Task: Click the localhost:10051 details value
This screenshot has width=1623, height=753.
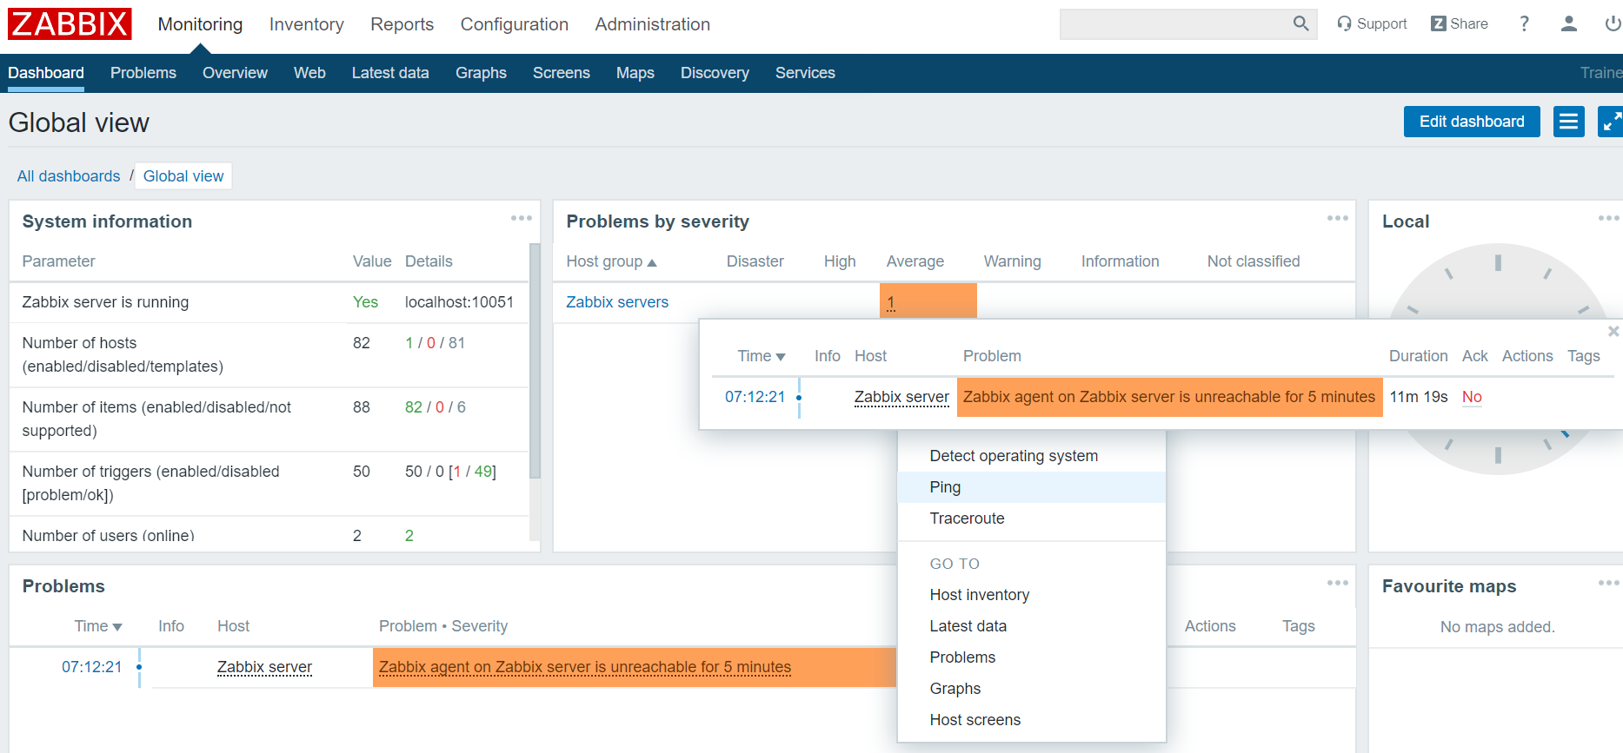Action: coord(459,302)
